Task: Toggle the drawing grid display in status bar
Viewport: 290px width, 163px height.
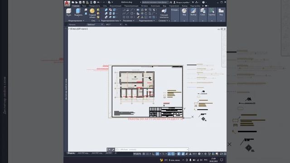Action: [144, 154]
